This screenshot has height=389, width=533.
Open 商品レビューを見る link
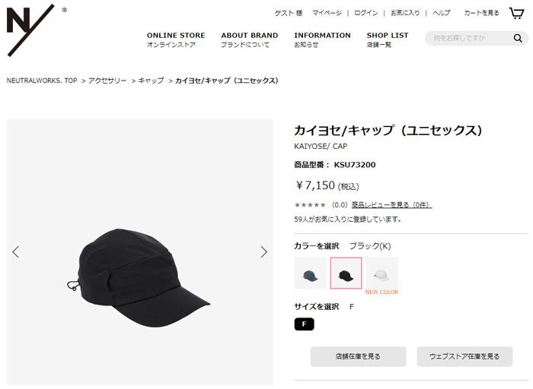click(392, 205)
